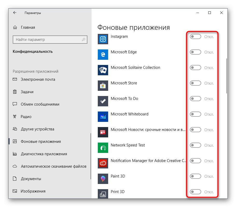Screen dimensions: 236x207
Task: Switch on Microsoft Whiteboard toggle
Action: 195,114
